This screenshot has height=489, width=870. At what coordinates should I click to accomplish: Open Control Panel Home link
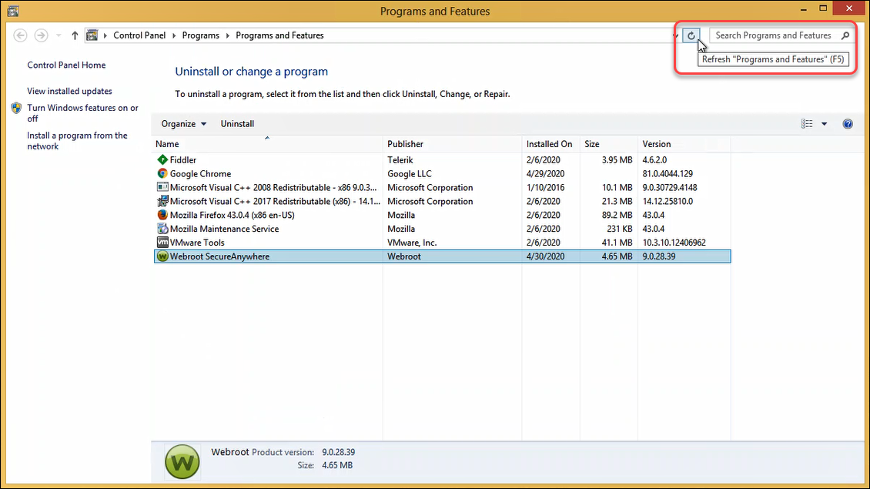click(x=66, y=65)
